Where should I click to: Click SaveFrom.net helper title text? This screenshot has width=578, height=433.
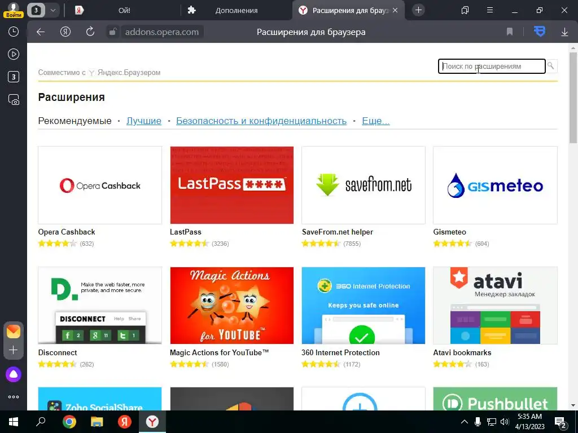pos(338,232)
